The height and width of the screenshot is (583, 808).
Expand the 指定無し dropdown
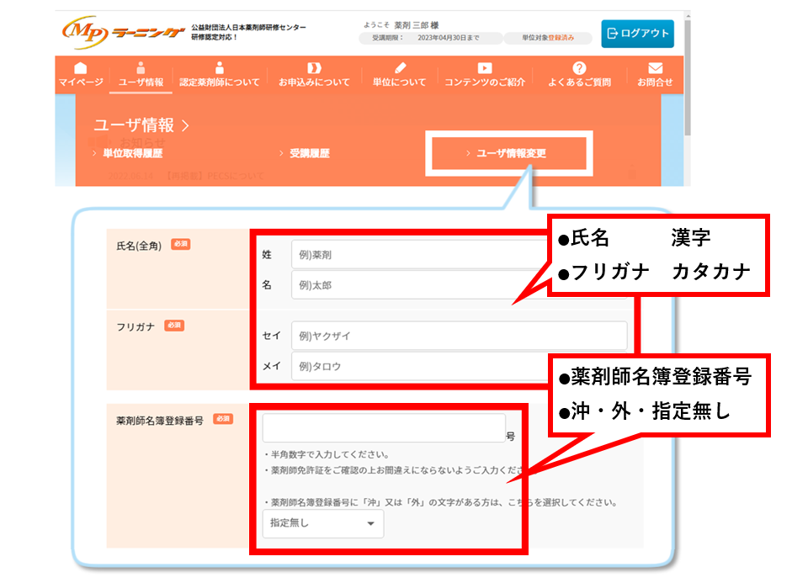tap(322, 523)
